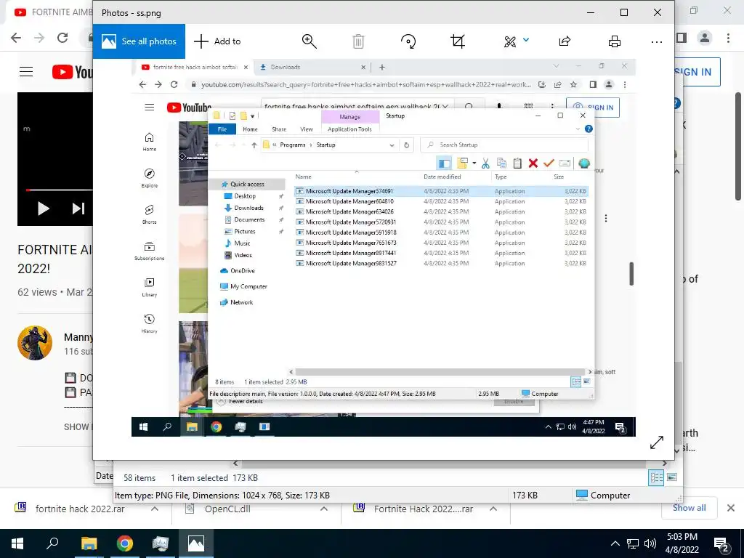The width and height of the screenshot is (744, 558).
Task: Click the taskbar clock showing 5:03 PM
Action: 682,543
